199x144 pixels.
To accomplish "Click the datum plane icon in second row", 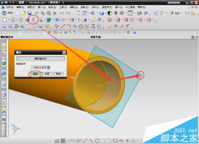I will pyautogui.click(x=4, y=20).
